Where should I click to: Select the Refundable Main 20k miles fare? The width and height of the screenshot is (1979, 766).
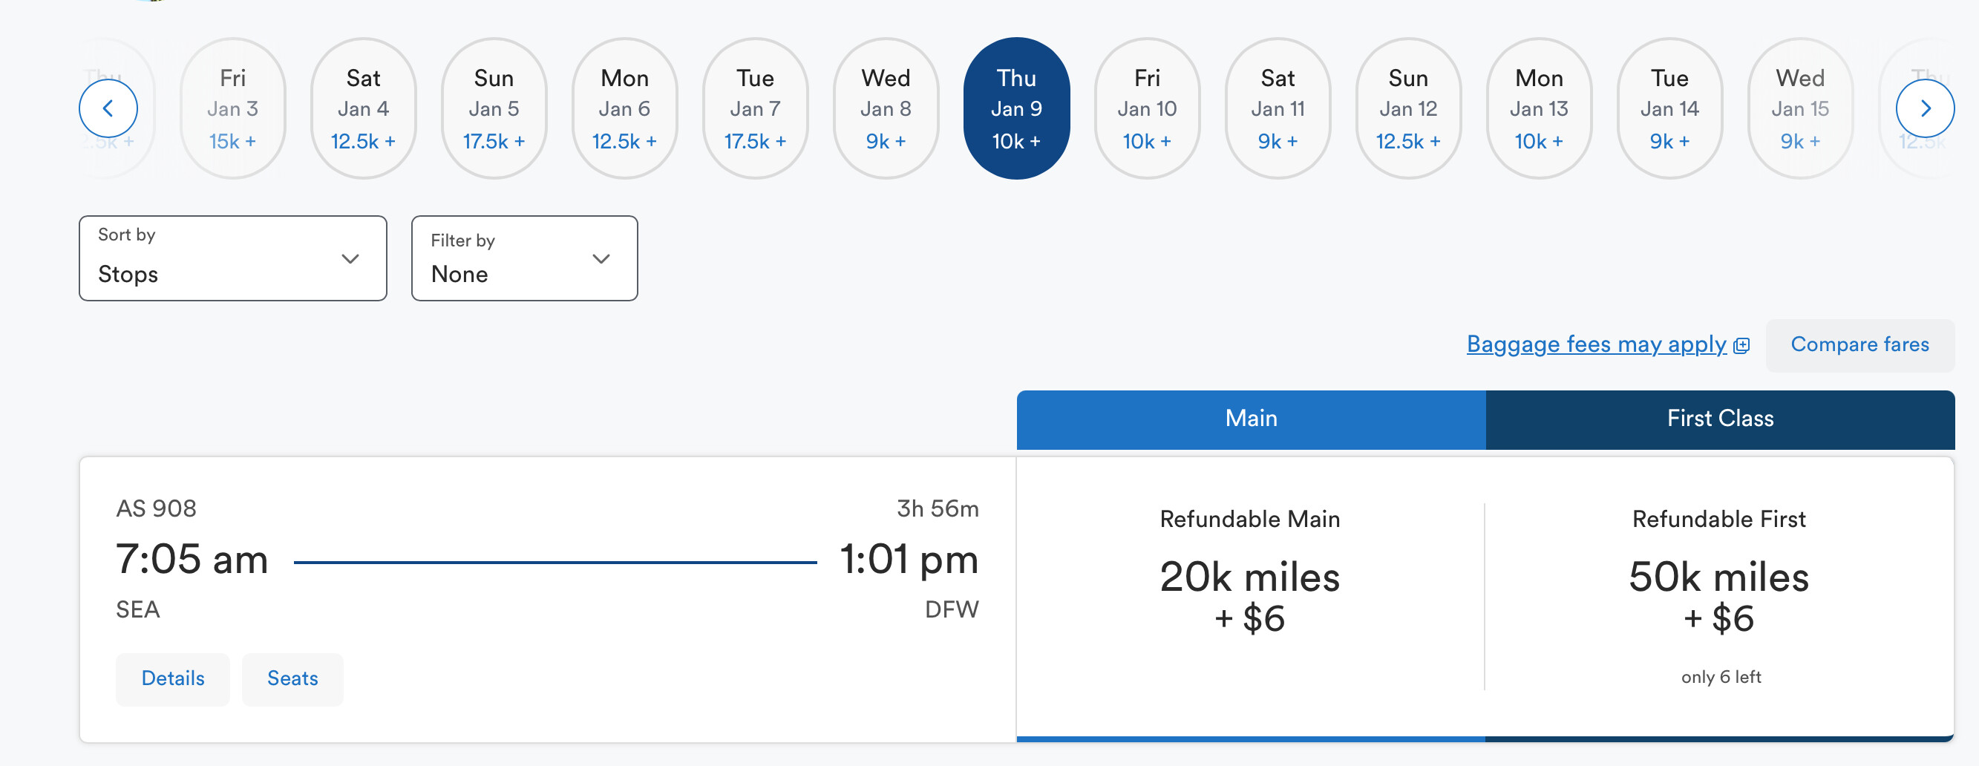pyautogui.click(x=1250, y=597)
